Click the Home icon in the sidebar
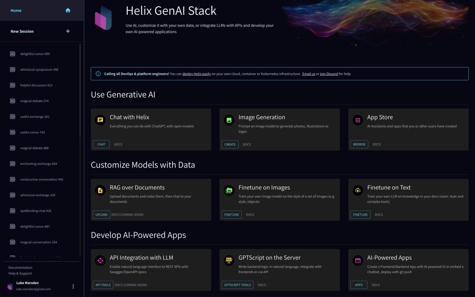This screenshot has width=475, height=297. 68,10
